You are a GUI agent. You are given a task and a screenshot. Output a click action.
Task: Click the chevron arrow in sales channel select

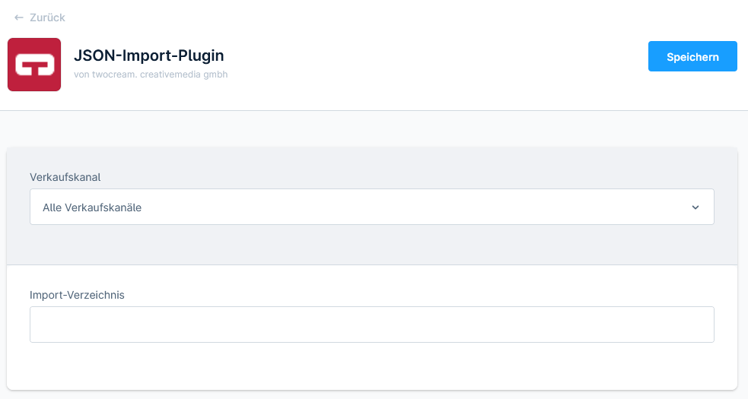(695, 207)
